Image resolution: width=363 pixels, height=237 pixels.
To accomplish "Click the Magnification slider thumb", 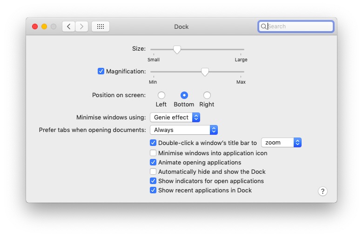I will 205,72.
